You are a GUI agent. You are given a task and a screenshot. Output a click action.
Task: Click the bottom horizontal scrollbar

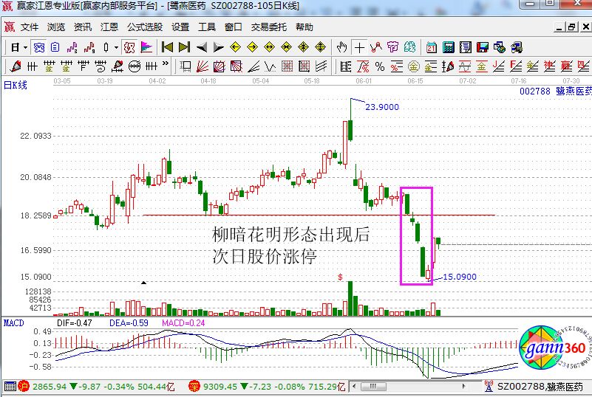[414, 386]
